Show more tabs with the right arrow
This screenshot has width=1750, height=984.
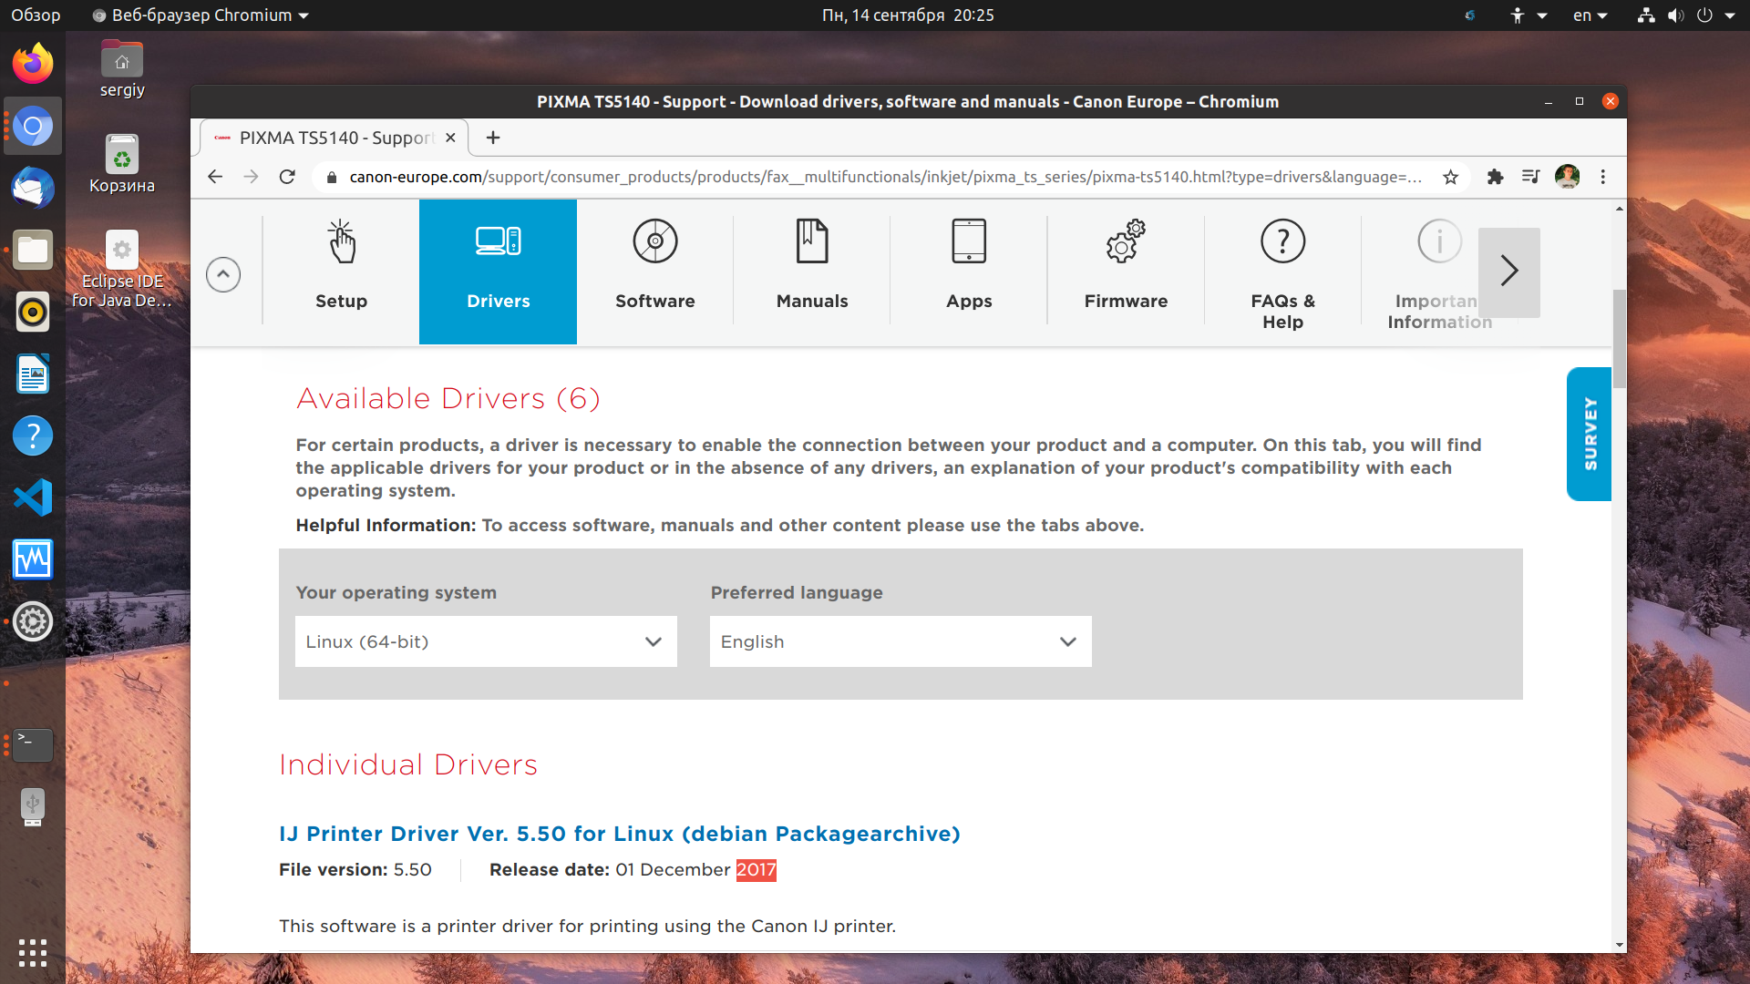[x=1509, y=272]
